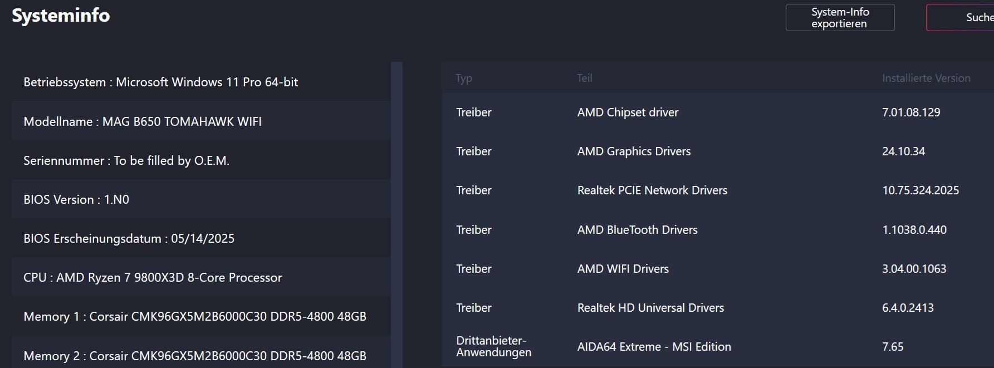994x368 pixels.
Task: Select the AMD BlueTooth Drivers entry
Action: pos(718,229)
